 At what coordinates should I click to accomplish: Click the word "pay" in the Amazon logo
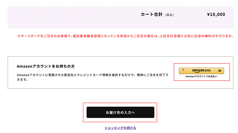pyautogui.click(x=208, y=70)
